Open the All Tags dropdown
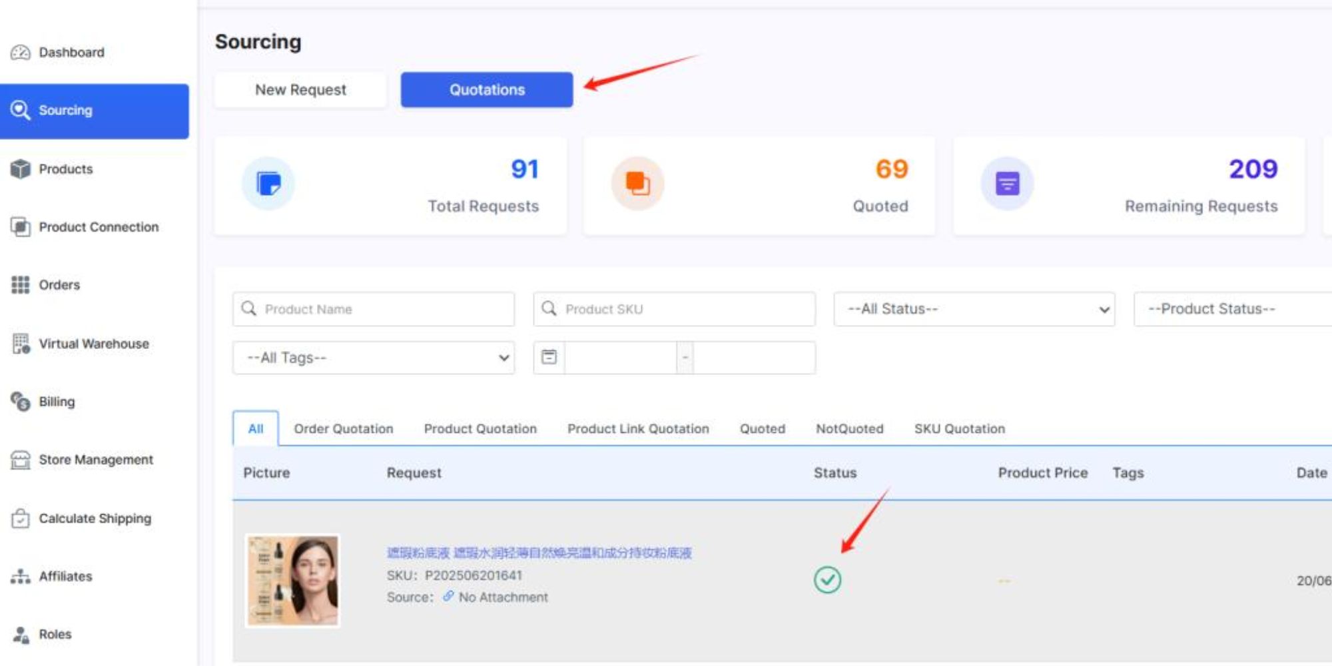Viewport: 1332px width, 666px height. click(x=373, y=358)
